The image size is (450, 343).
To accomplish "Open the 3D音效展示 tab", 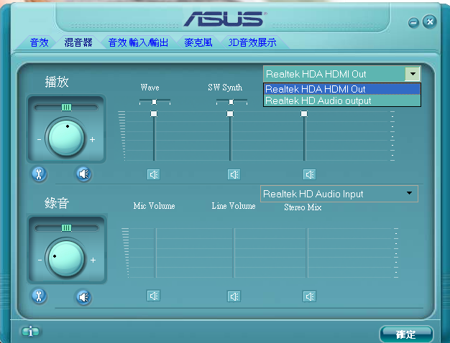I will coord(252,42).
